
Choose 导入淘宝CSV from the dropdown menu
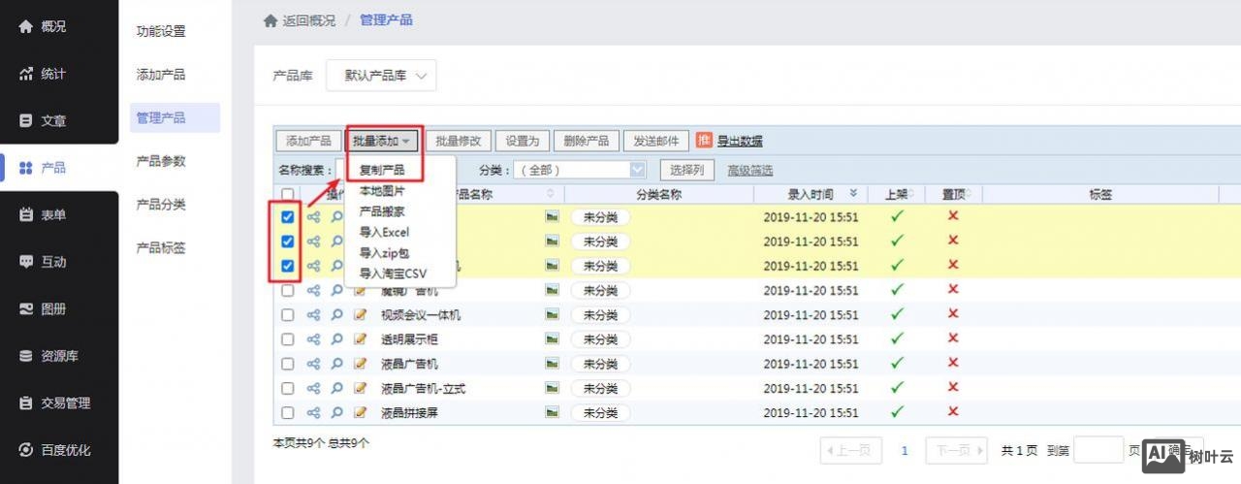(392, 274)
